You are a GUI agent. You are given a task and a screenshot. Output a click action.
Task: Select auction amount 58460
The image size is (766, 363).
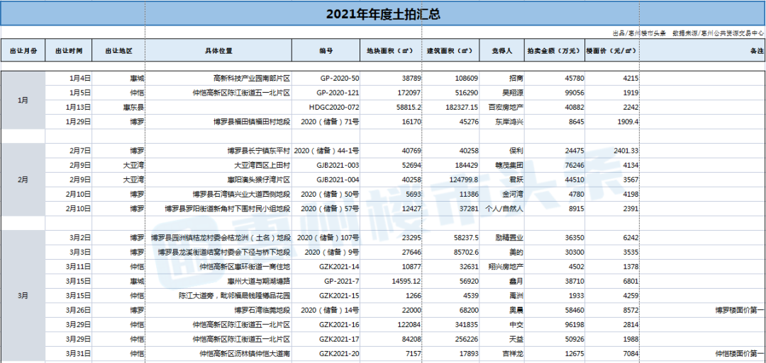pos(555,311)
